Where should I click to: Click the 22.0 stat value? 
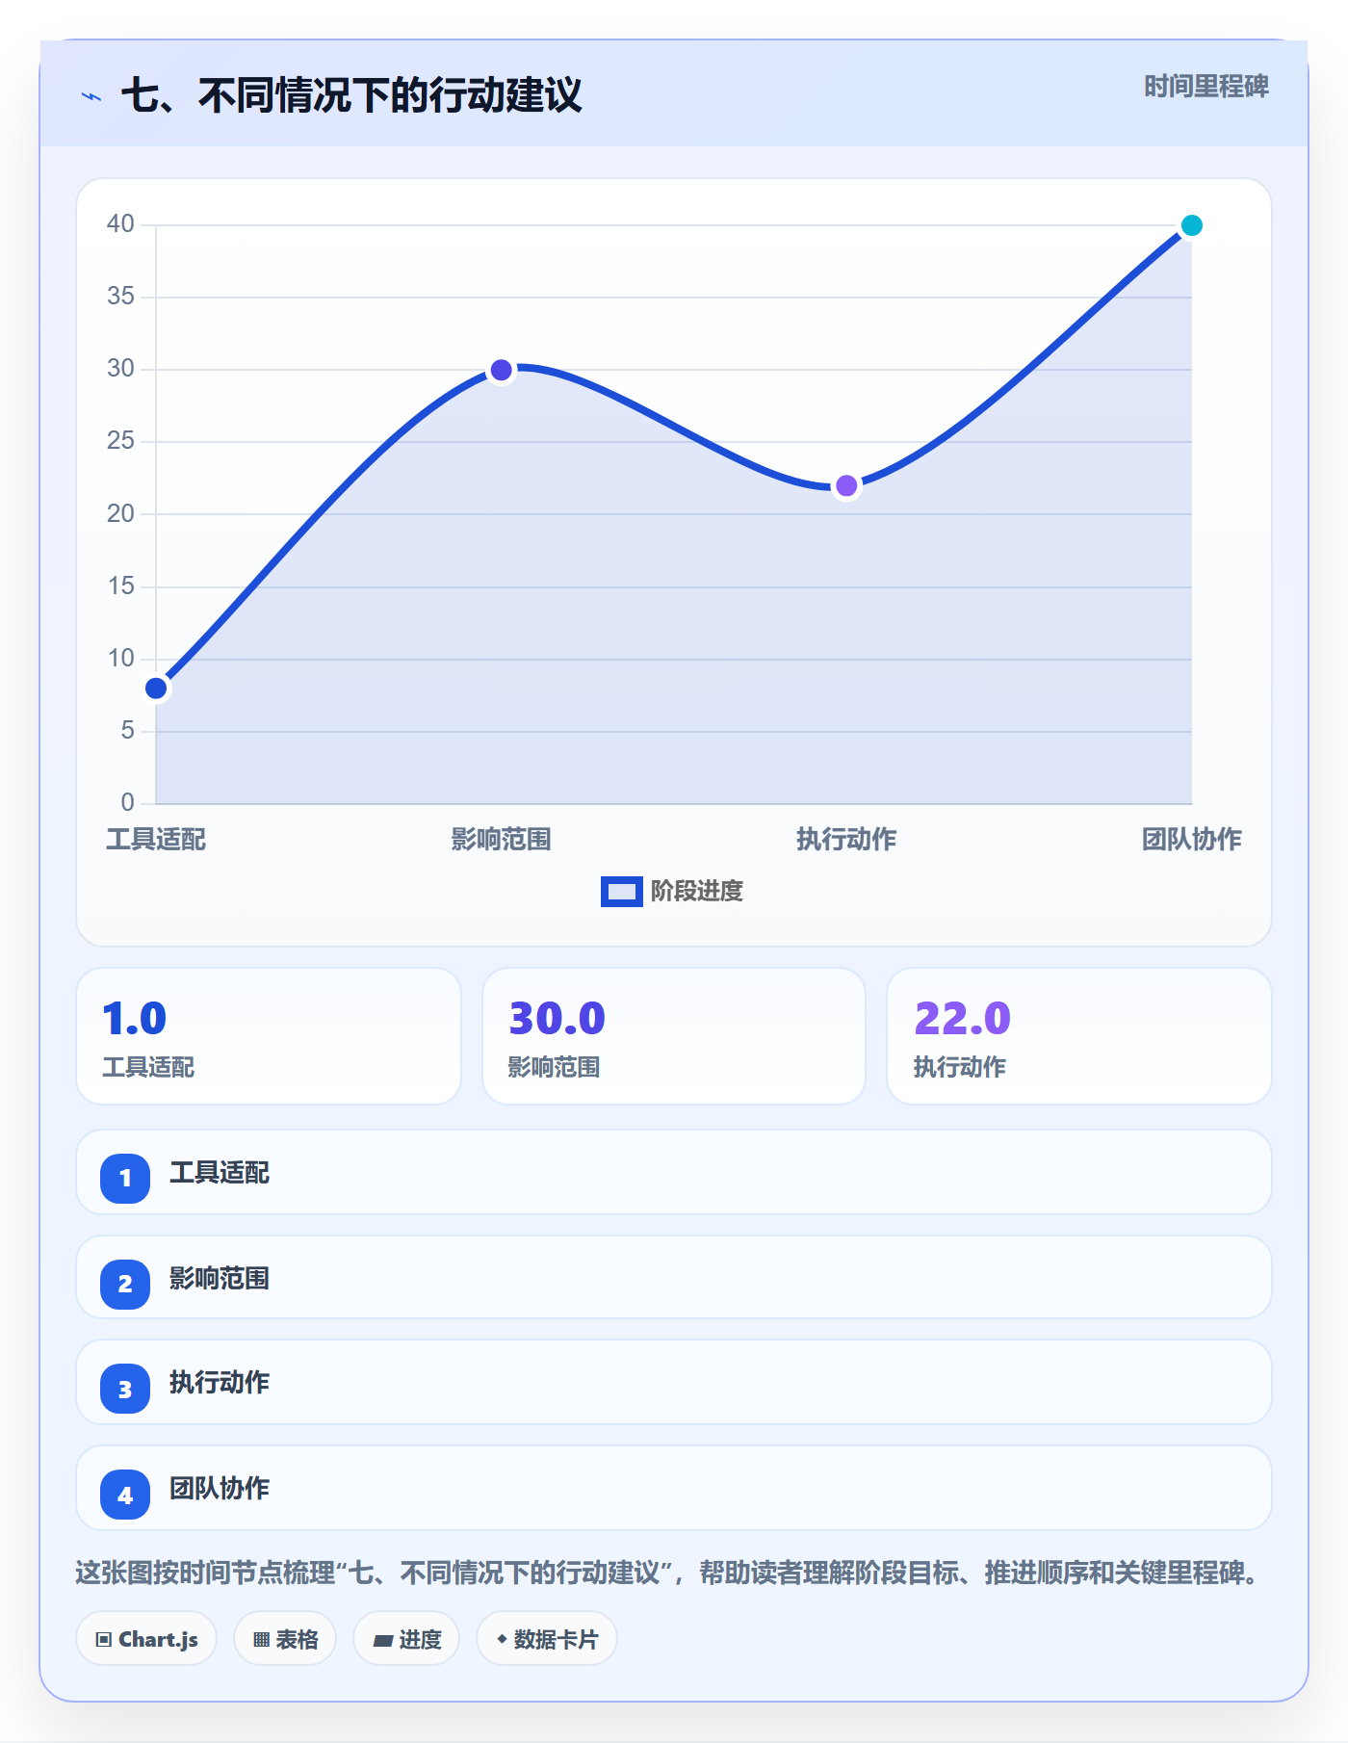(963, 1019)
